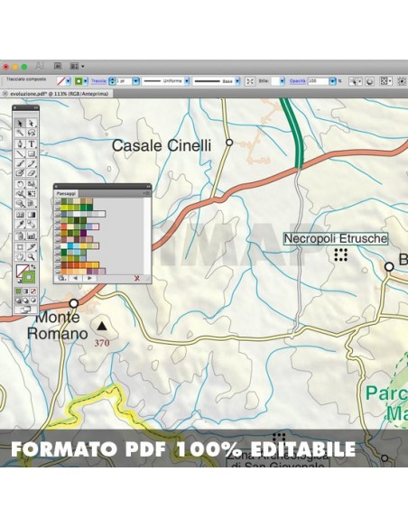
Task: Open the opacity percentage dropdown
Action: pyautogui.click(x=332, y=81)
